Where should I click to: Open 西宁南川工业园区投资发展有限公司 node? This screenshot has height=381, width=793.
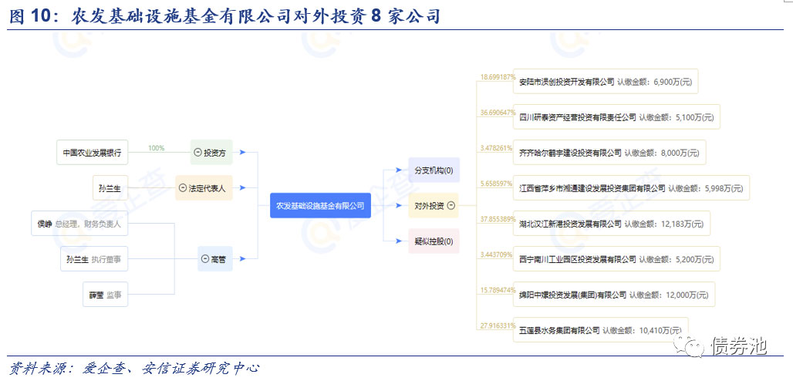pos(616,259)
